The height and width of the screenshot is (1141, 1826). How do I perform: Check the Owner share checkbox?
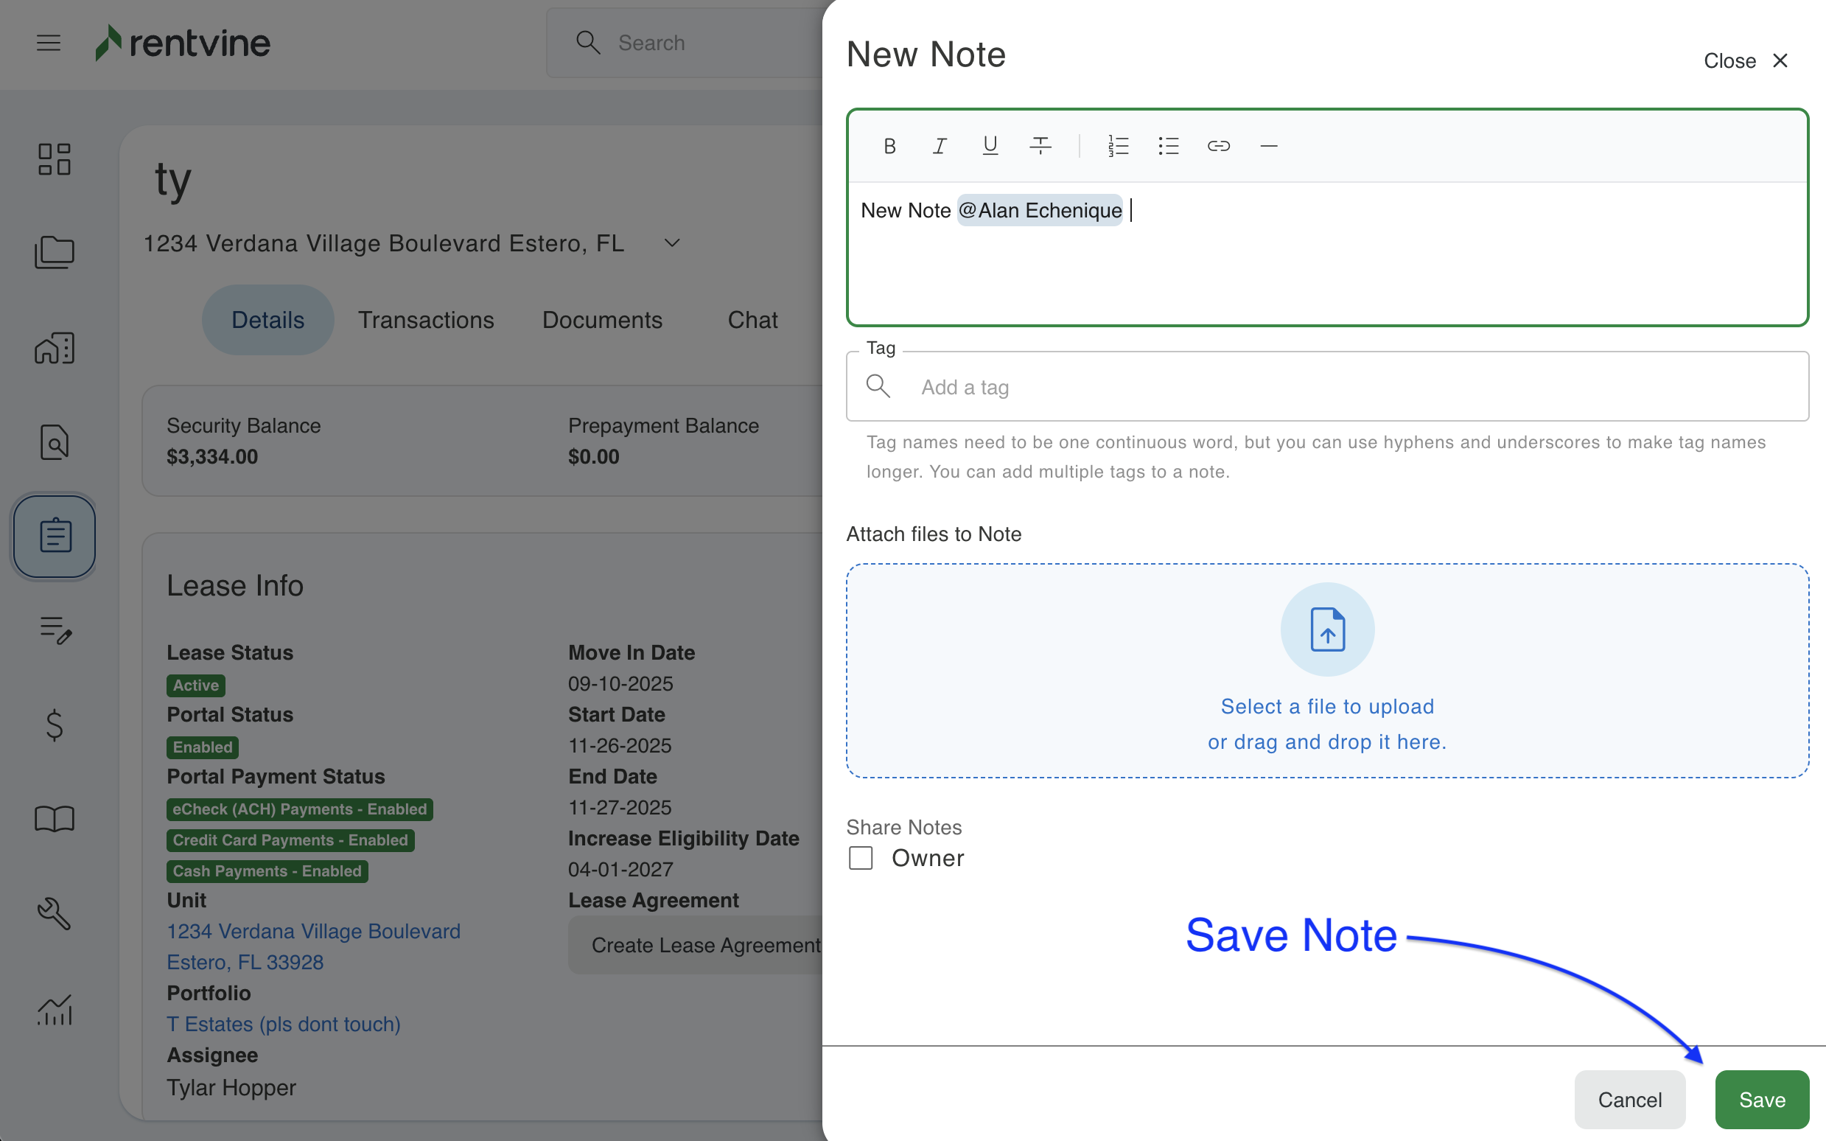(861, 858)
